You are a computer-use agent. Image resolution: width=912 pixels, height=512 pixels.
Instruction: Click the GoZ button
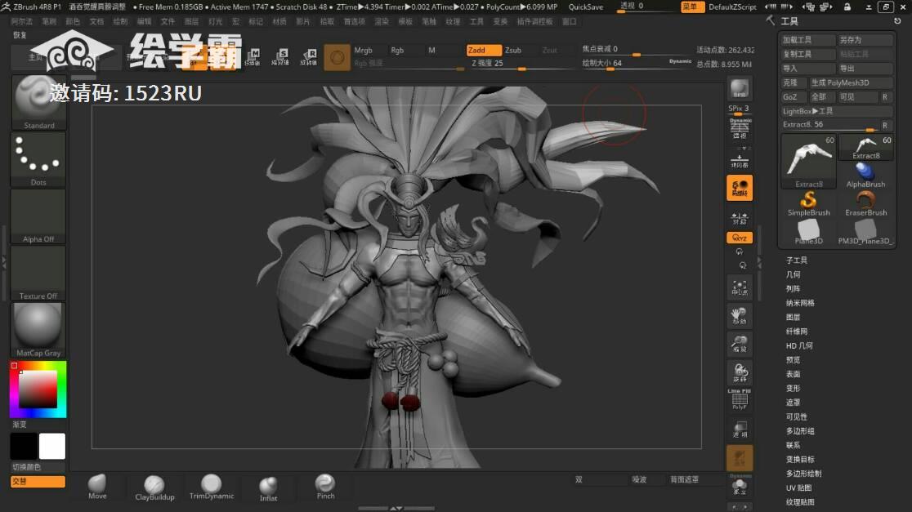tap(794, 97)
